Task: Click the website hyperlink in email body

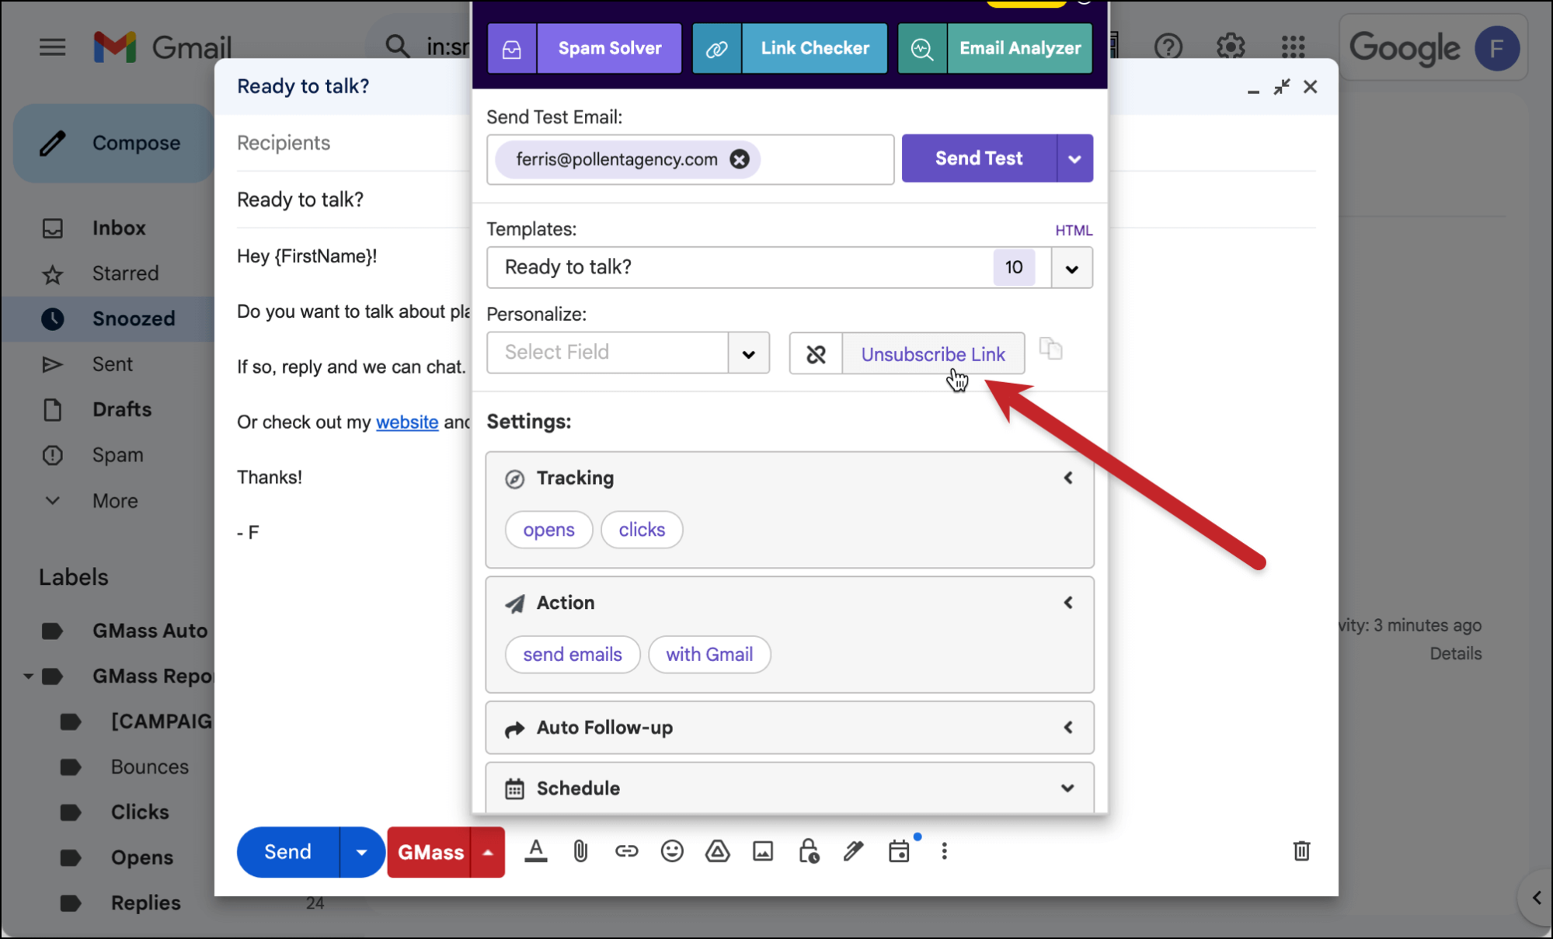Action: (407, 422)
